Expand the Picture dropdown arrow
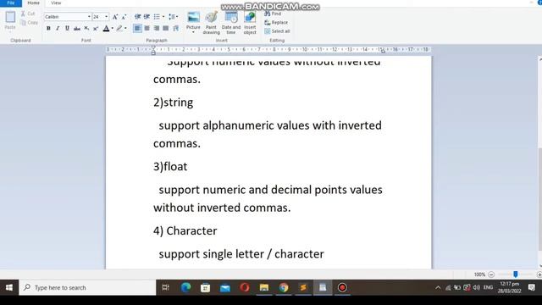The image size is (542, 305). pos(193,32)
